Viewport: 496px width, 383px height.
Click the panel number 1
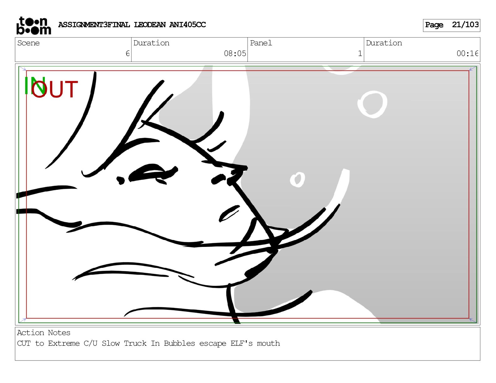click(360, 54)
